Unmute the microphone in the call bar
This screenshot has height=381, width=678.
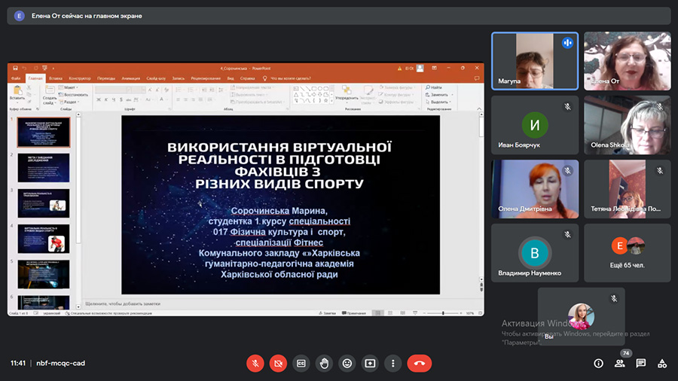[x=255, y=363]
